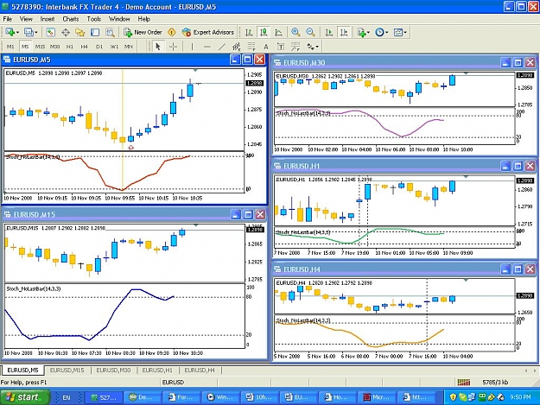The height and width of the screenshot is (405, 540).
Task: Select the Crosshair tool
Action: (x=173, y=47)
